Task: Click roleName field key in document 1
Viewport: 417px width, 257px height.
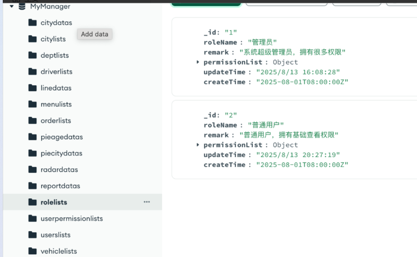Action: point(220,42)
